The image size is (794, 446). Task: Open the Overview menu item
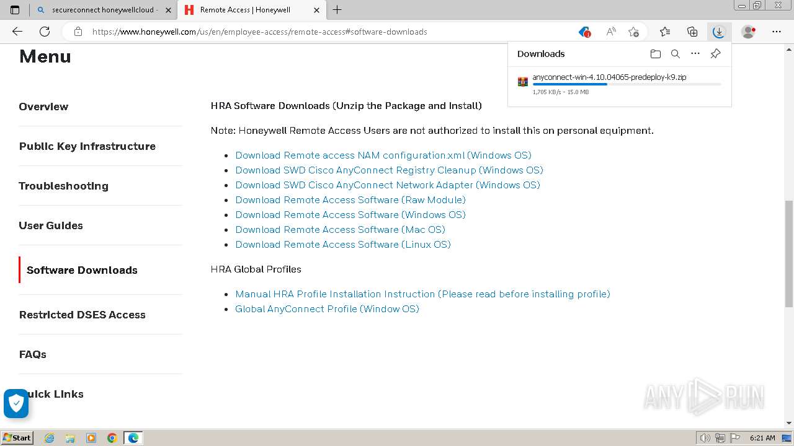click(43, 107)
